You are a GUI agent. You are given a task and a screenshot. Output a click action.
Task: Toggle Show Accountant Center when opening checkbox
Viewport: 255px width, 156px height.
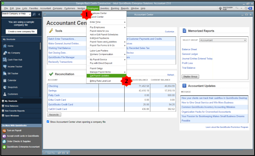tap(48, 121)
